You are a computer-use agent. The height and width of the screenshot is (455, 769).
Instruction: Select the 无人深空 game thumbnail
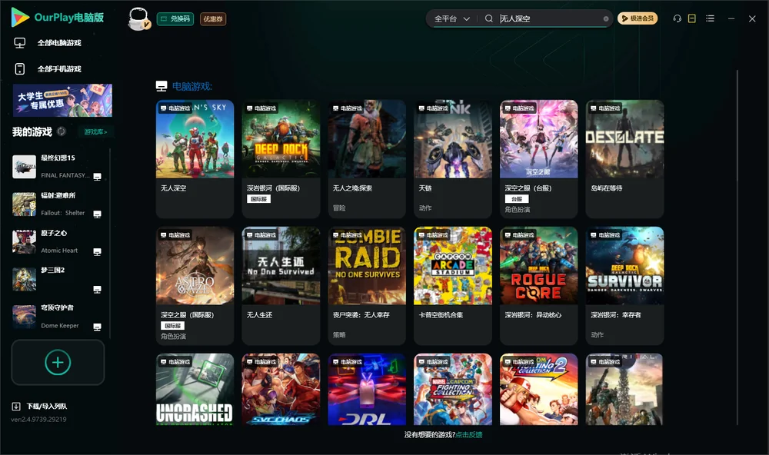click(195, 139)
